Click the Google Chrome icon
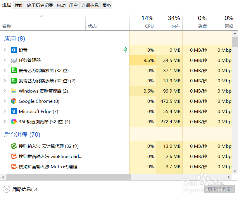 [x=14, y=101]
